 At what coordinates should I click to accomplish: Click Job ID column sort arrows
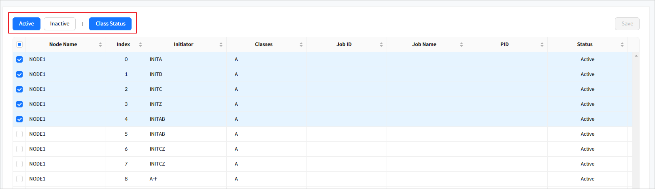(381, 45)
